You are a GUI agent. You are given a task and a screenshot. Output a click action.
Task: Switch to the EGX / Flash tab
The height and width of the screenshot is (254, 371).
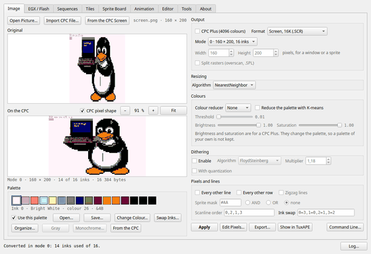point(38,9)
